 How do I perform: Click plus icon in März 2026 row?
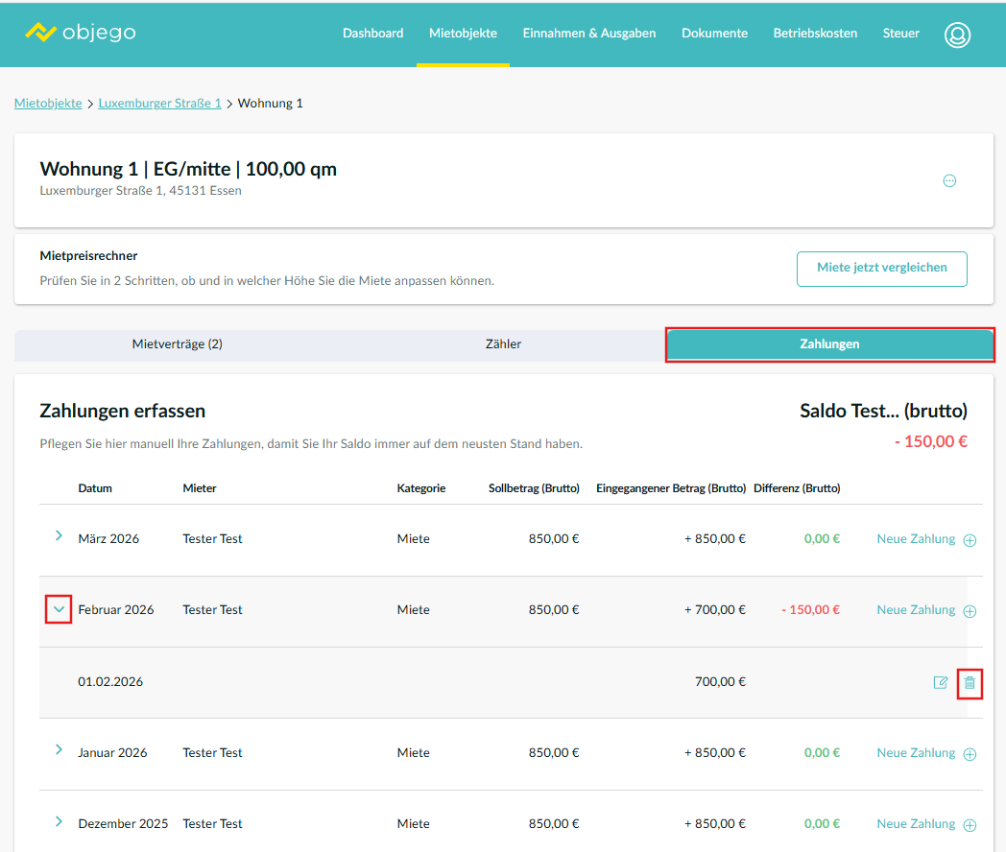pos(970,540)
